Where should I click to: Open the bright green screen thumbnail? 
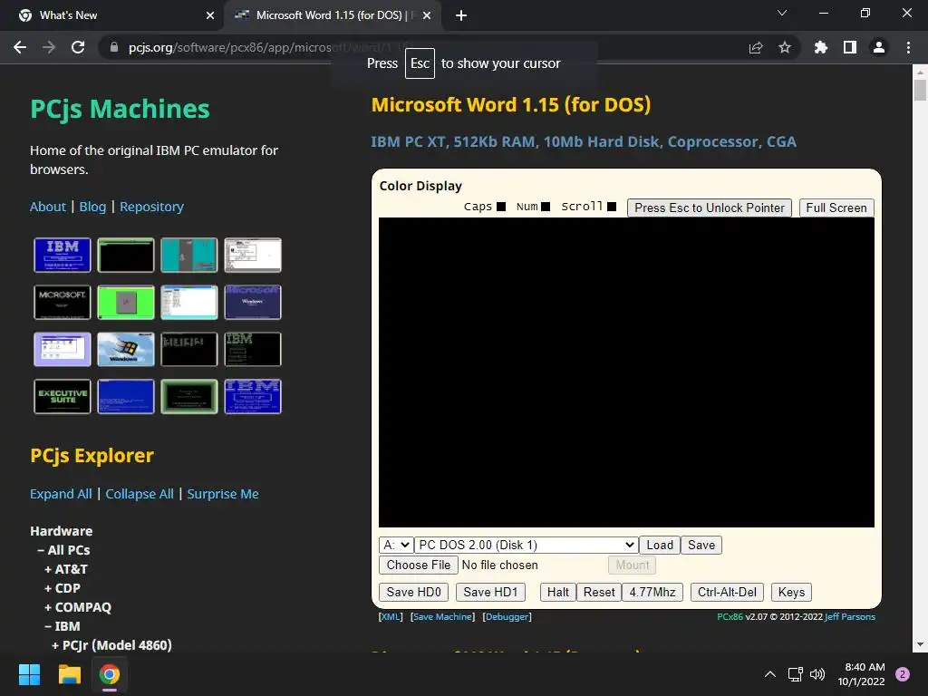(x=125, y=303)
